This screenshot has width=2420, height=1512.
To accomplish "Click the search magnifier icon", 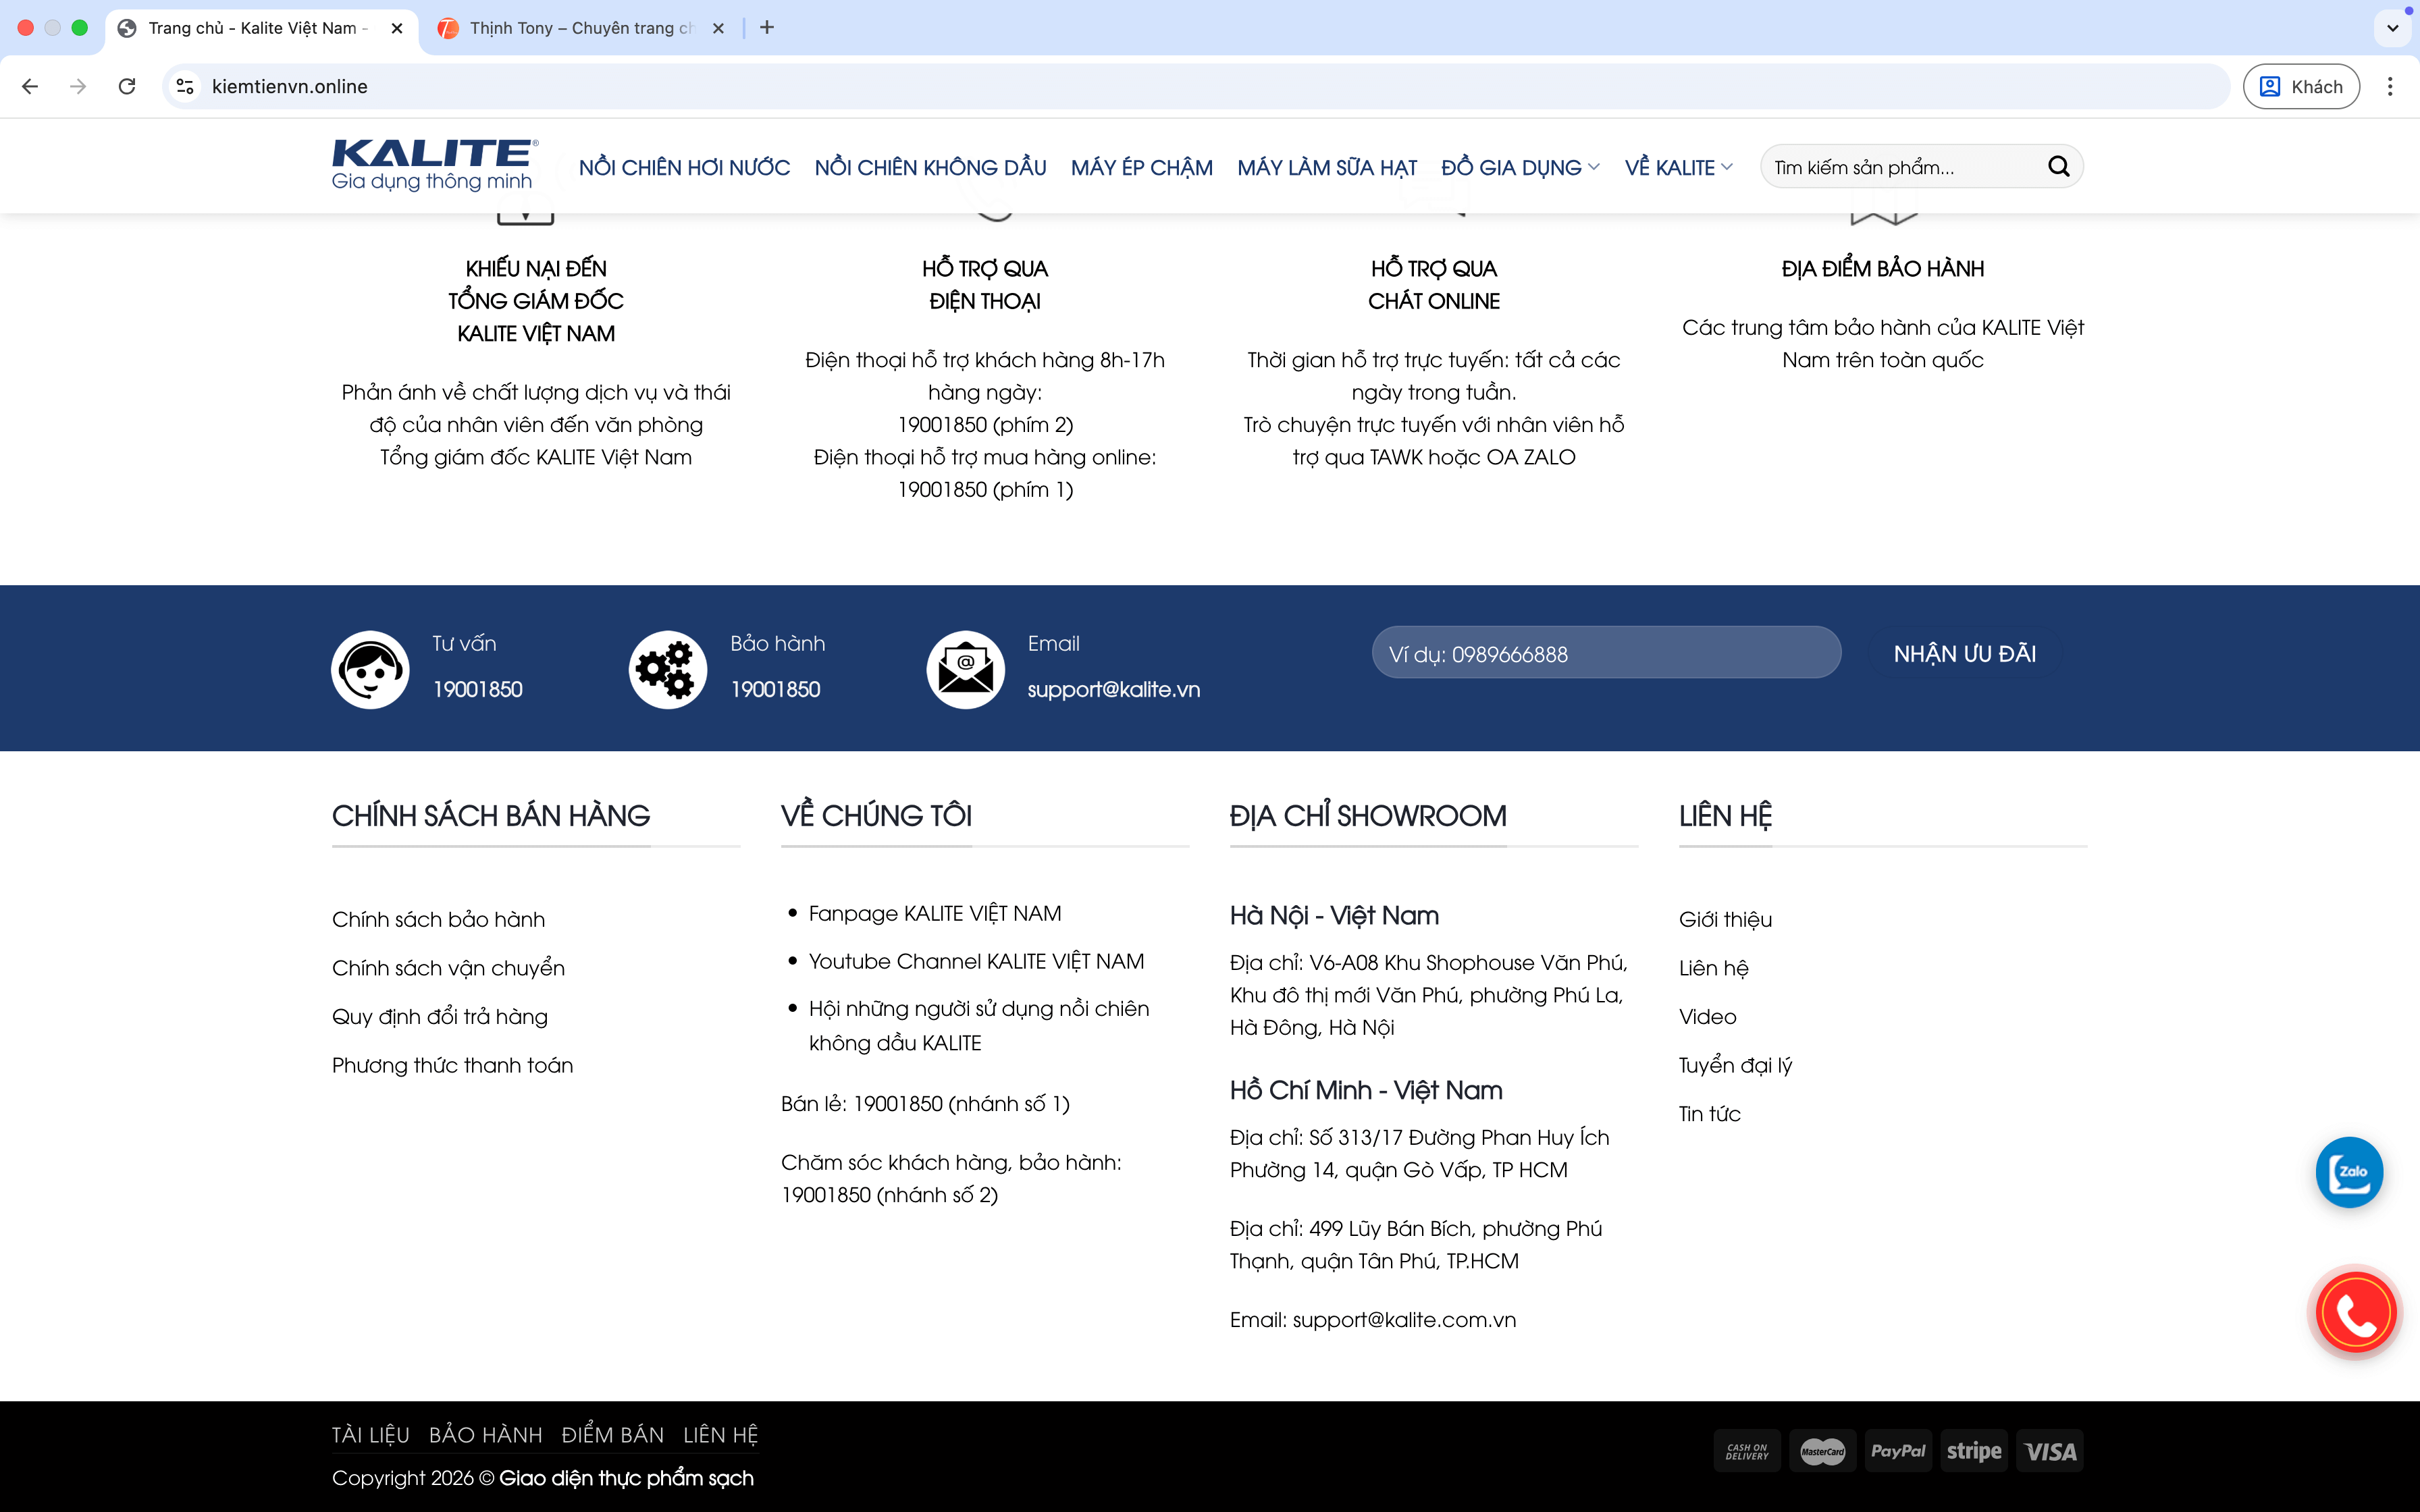I will tap(2058, 167).
